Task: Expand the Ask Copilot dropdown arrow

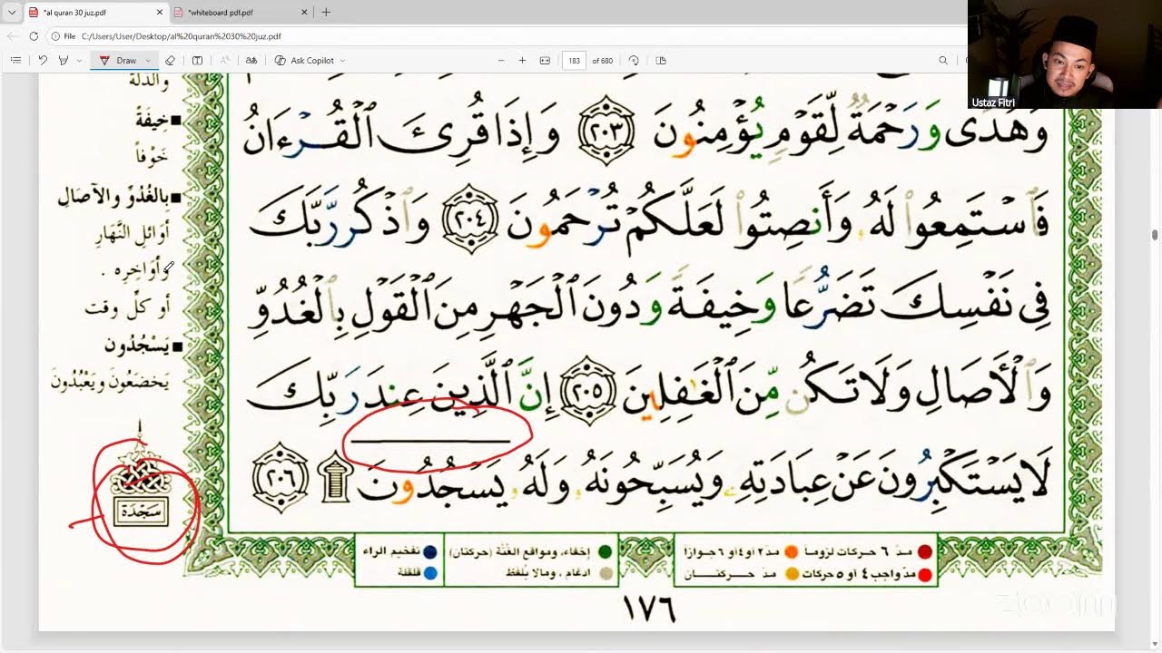Action: 342,61
